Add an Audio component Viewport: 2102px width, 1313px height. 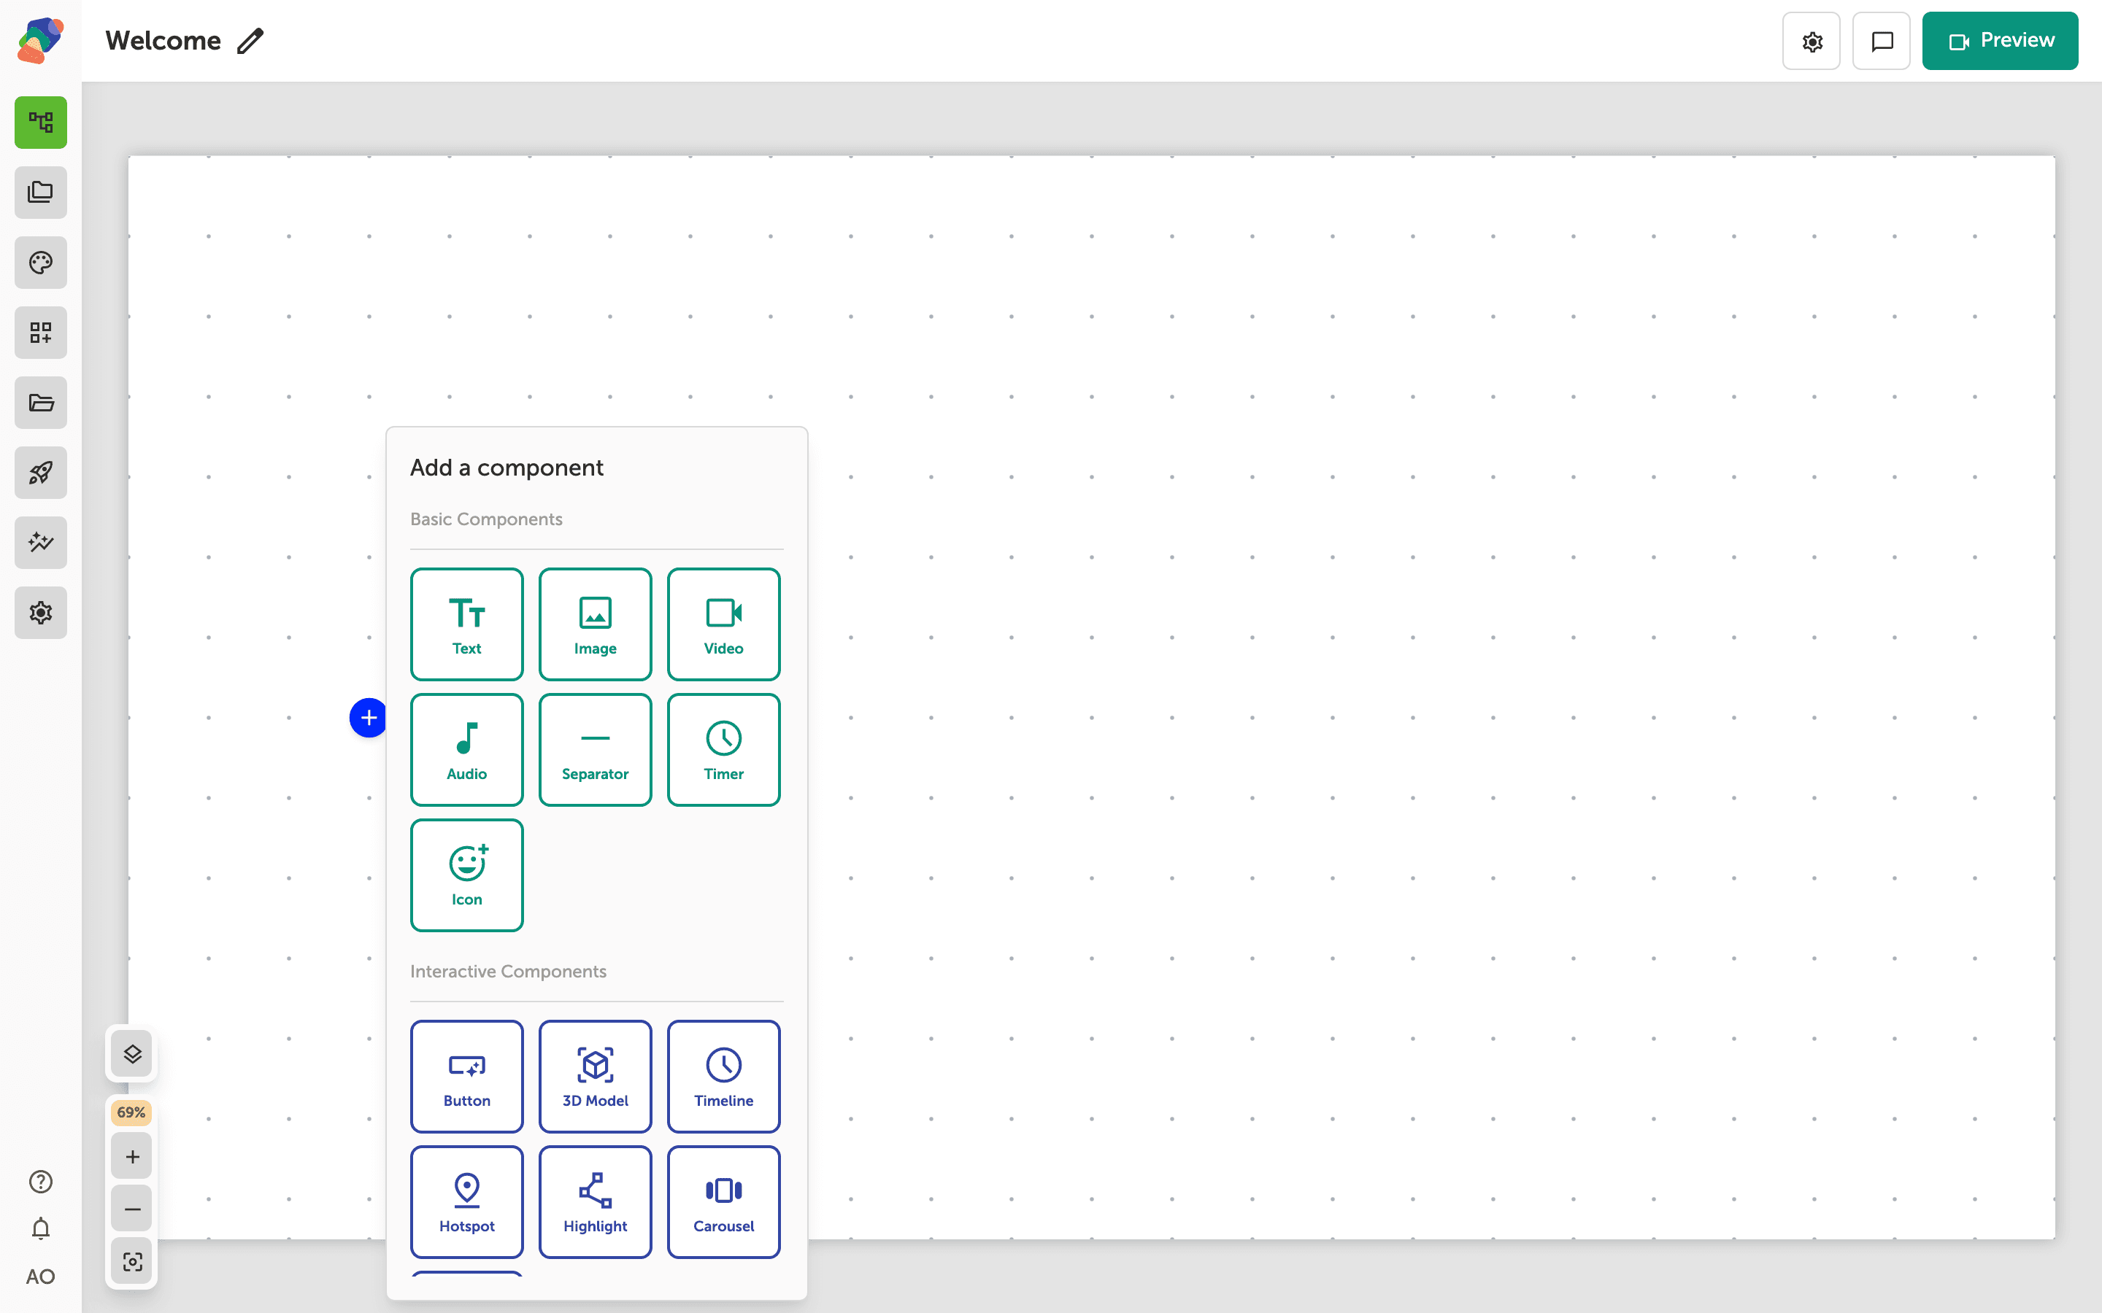coord(466,749)
